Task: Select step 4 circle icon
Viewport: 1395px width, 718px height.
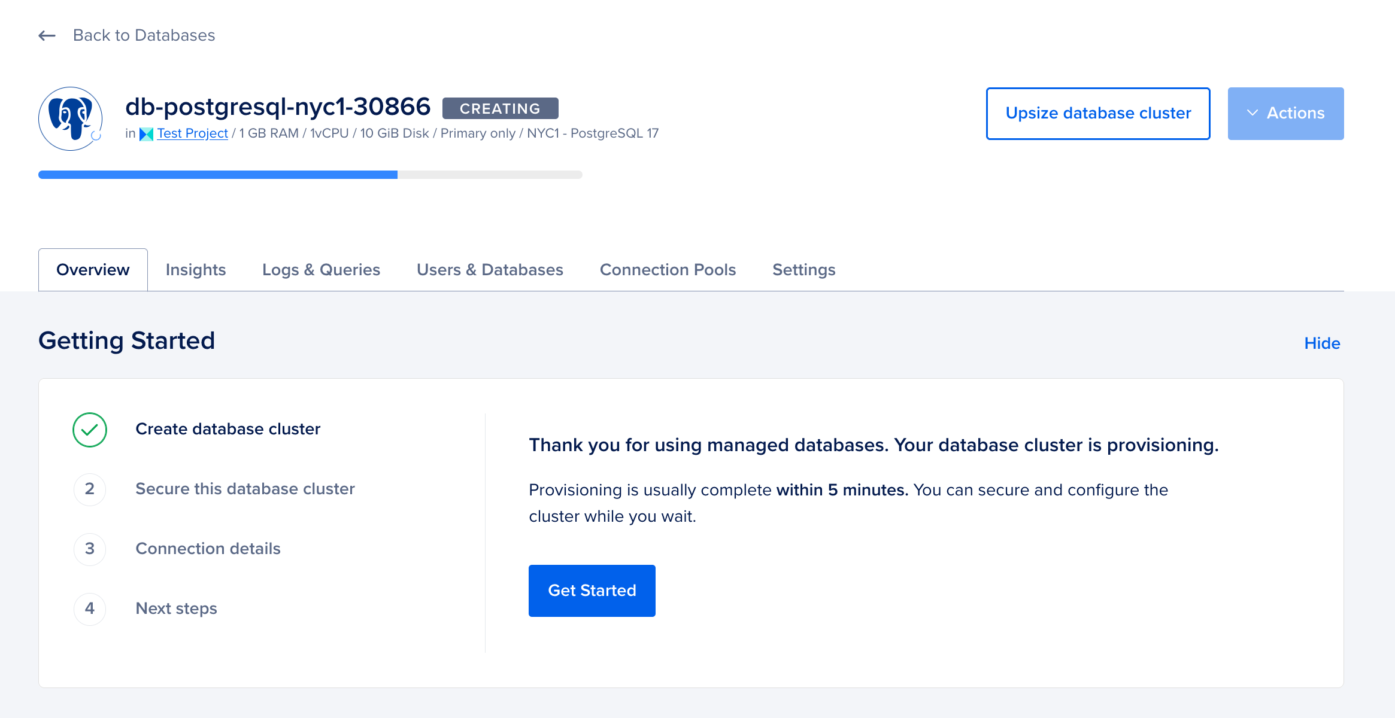Action: pyautogui.click(x=90, y=609)
